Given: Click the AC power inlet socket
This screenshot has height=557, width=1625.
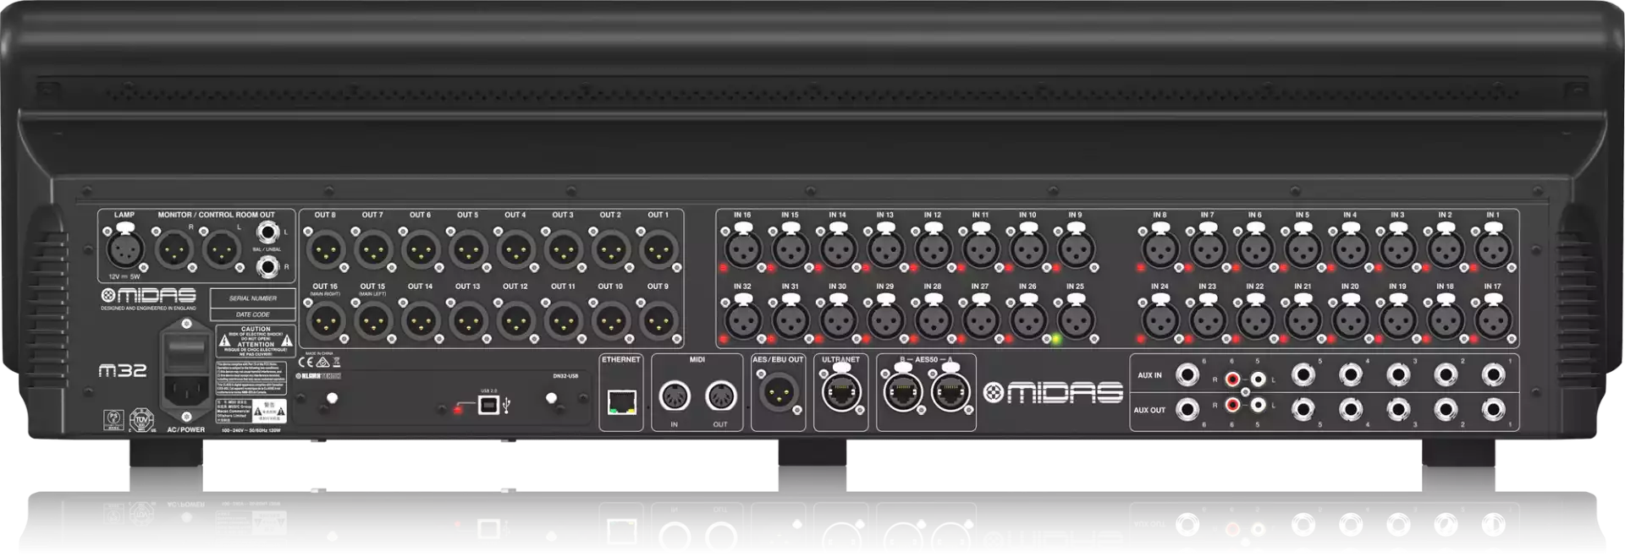Looking at the screenshot, I should 187,391.
